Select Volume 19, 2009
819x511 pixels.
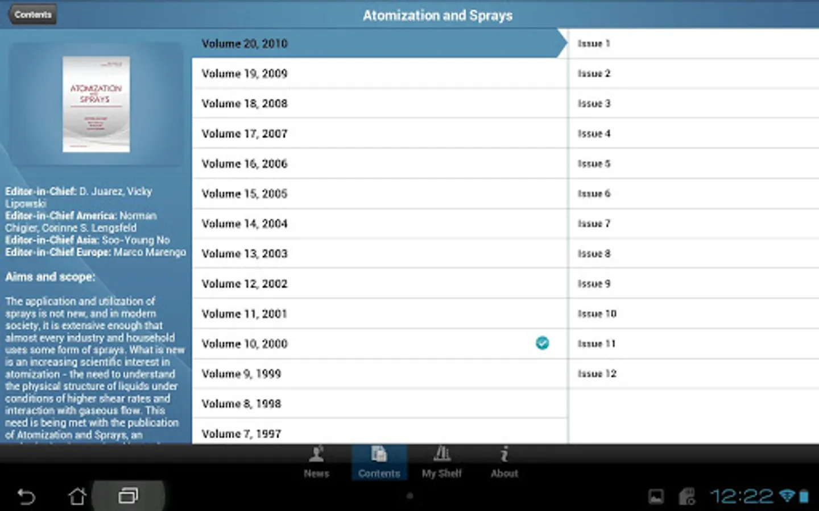[x=379, y=73]
